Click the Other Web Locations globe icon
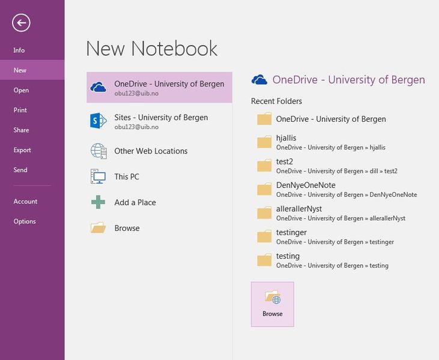 coord(98,151)
